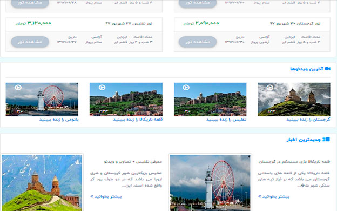Open link گرجستان را زنده ببینید
337x211 pixels.
click(x=308, y=120)
